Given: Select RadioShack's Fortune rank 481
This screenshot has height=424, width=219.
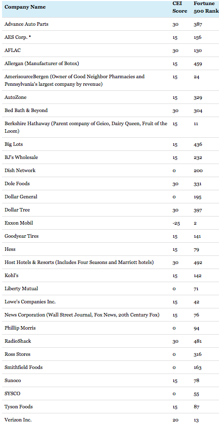Looking at the screenshot, I should tap(198, 341).
